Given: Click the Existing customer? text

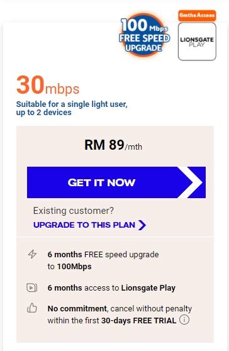Looking at the screenshot, I should 74,211.
